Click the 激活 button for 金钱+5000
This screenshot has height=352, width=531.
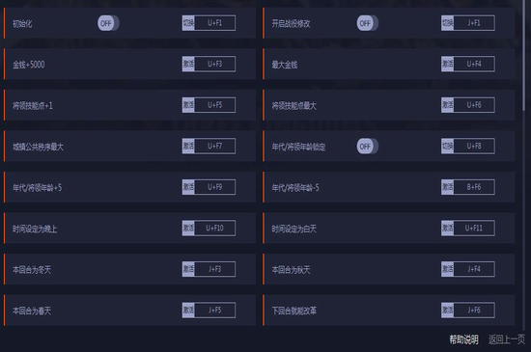(x=188, y=64)
